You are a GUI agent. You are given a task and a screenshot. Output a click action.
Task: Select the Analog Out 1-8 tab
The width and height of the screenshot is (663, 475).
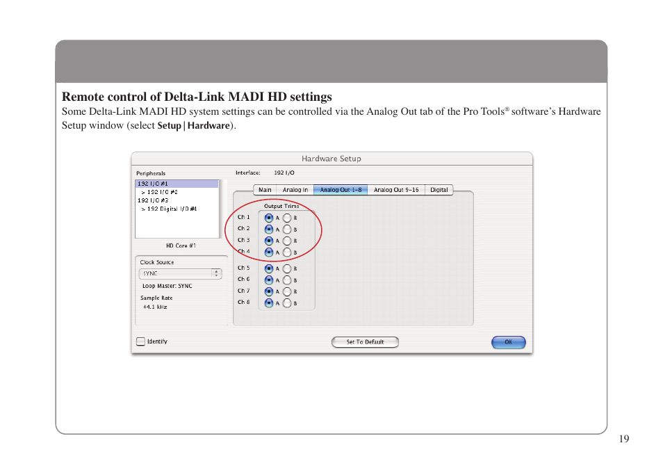(x=341, y=190)
